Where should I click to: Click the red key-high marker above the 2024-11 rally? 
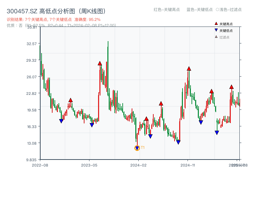tap(189, 69)
